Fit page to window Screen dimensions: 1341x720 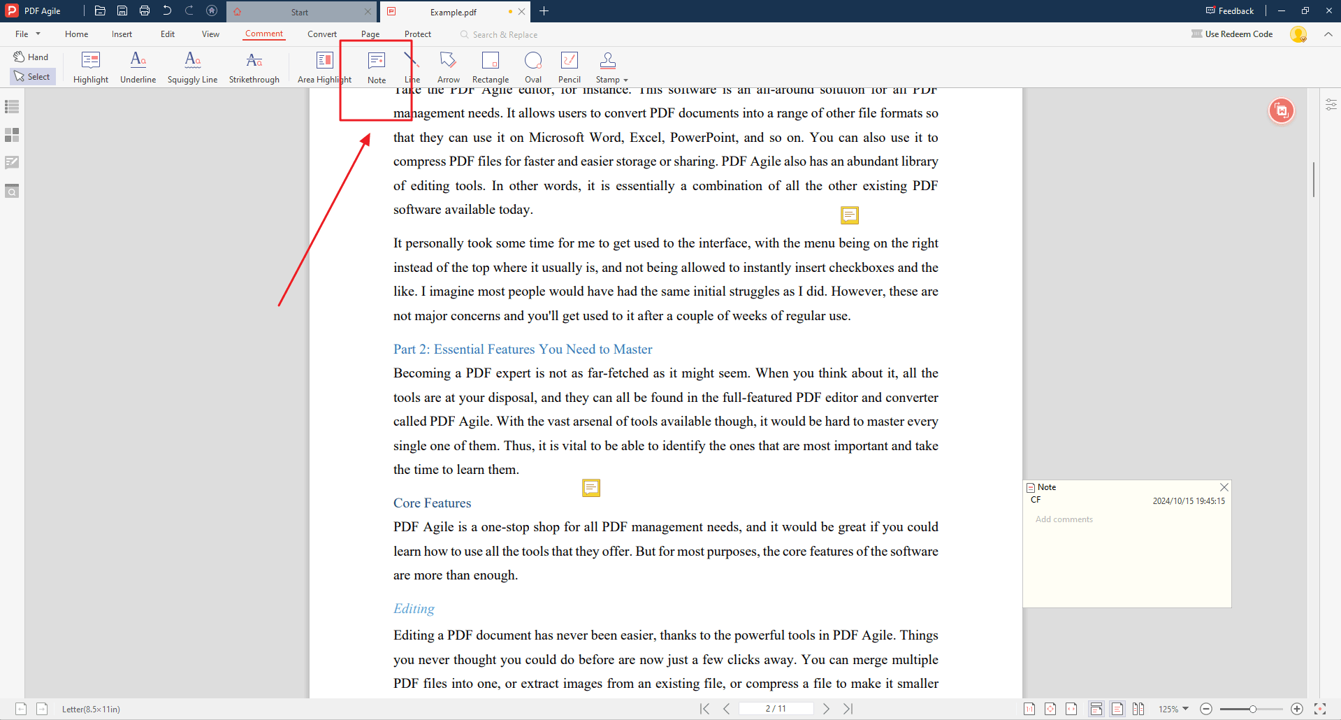[1050, 709]
